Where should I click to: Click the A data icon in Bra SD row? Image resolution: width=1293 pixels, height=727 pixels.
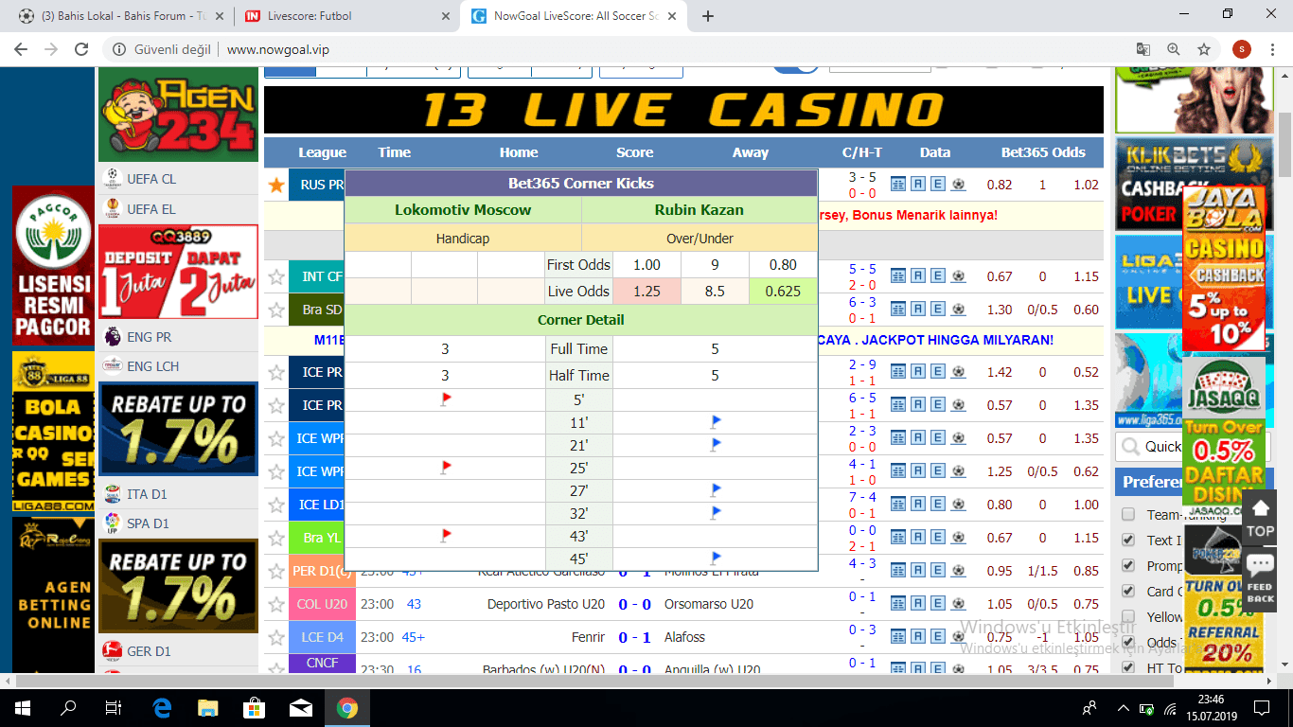pos(918,310)
